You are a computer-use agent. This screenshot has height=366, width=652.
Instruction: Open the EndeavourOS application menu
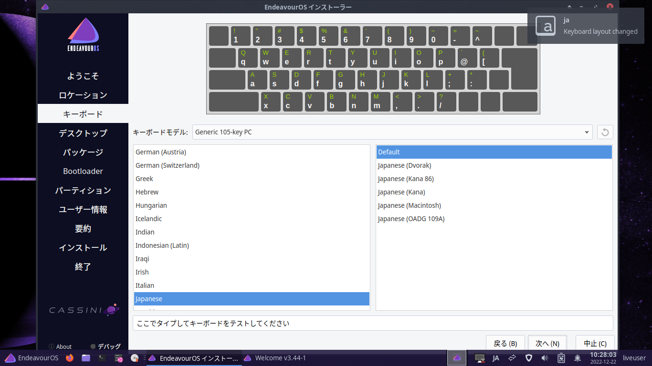(x=32, y=358)
